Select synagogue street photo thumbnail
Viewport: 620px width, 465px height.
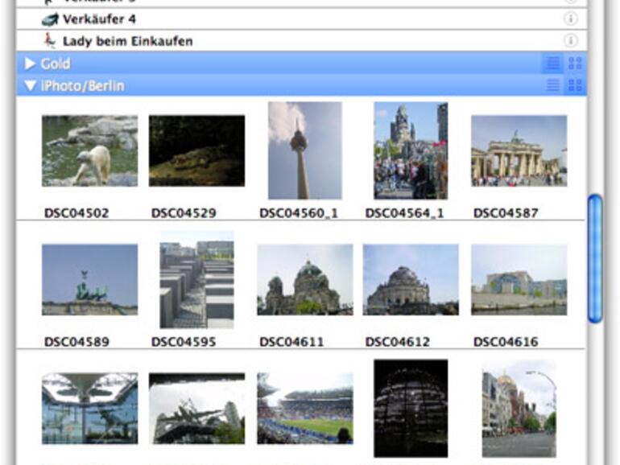(519, 409)
